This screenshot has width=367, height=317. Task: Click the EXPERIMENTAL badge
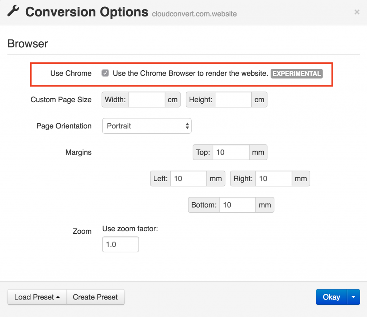(x=296, y=74)
